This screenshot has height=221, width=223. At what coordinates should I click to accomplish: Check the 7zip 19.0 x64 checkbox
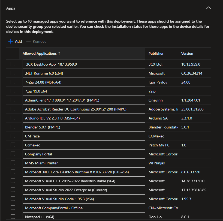(x=13, y=91)
